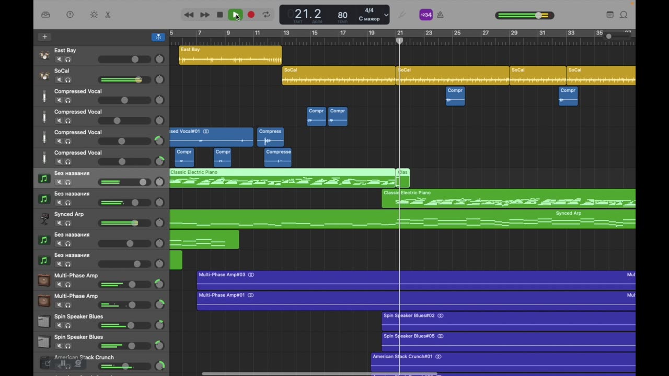The height and width of the screenshot is (376, 669).
Task: Click the highlighted Без названия track's note icon
Action: click(x=44, y=178)
